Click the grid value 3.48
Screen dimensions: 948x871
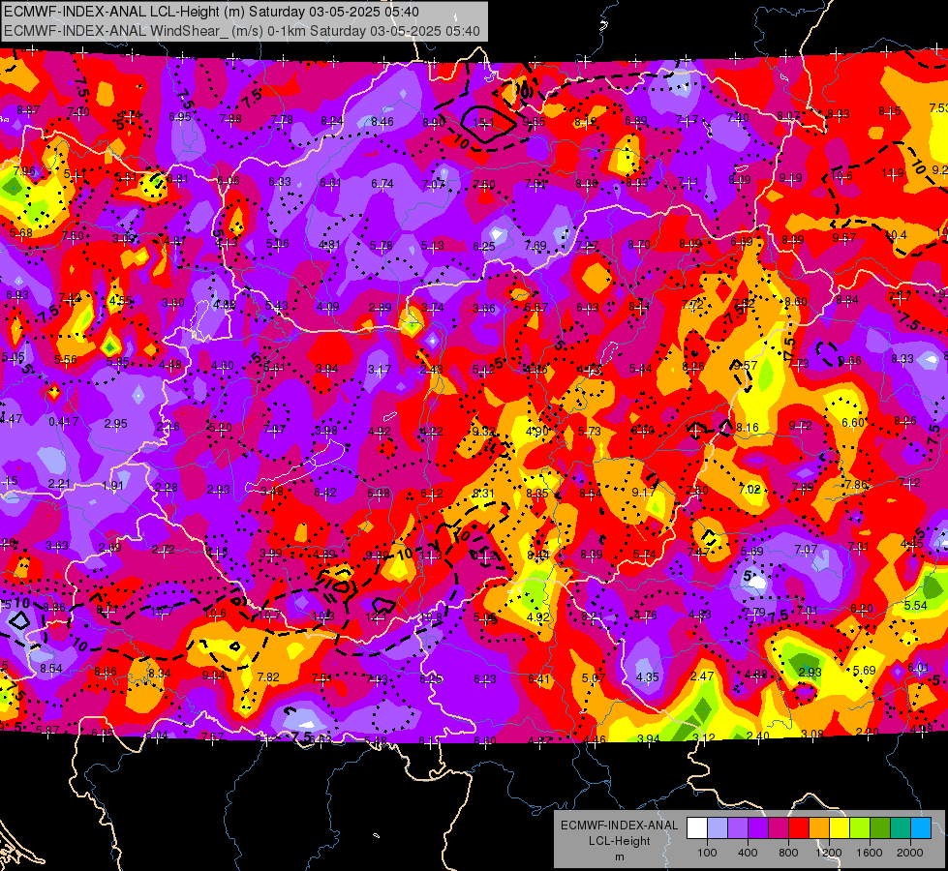(271, 492)
